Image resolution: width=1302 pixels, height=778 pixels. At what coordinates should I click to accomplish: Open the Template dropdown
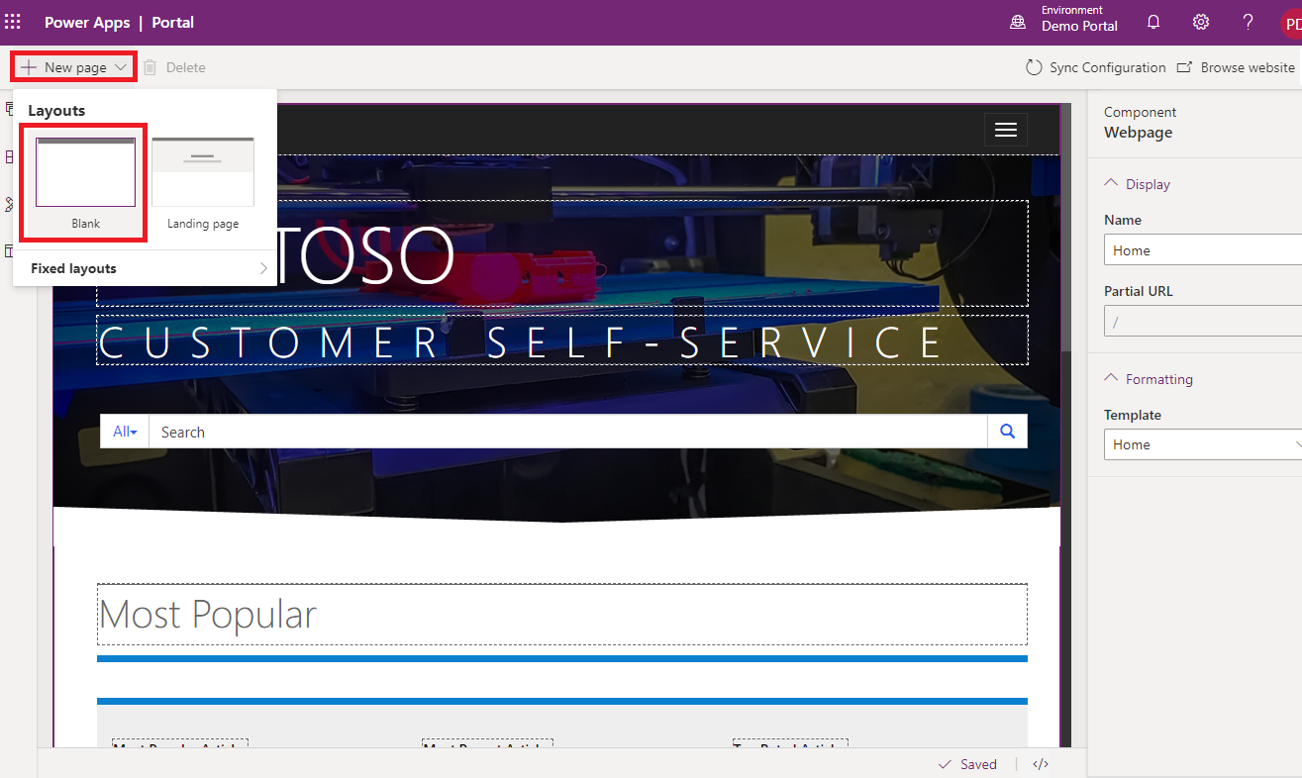1203,444
